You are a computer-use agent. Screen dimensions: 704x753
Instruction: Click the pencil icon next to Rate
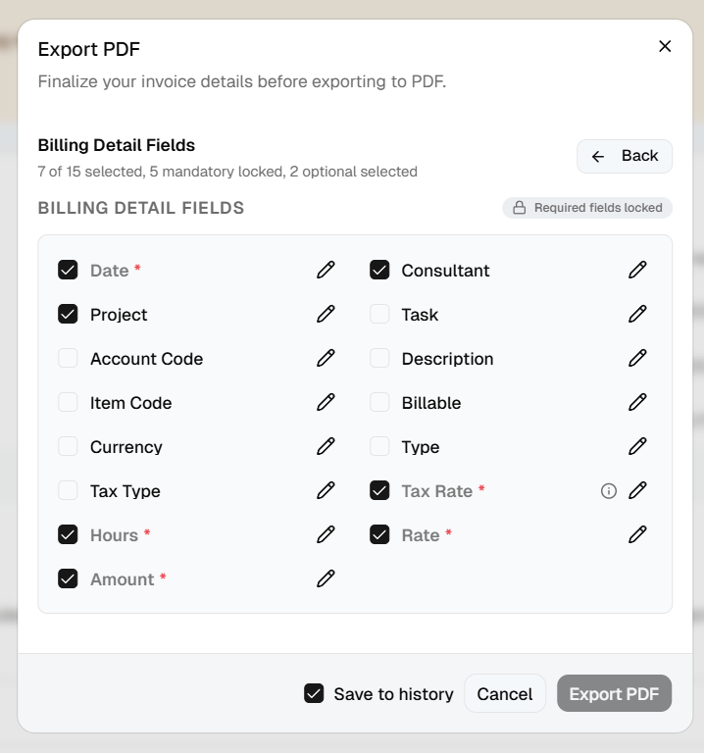point(637,535)
